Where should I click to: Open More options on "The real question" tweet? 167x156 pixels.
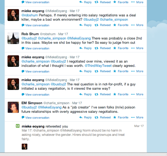coord(137,94)
